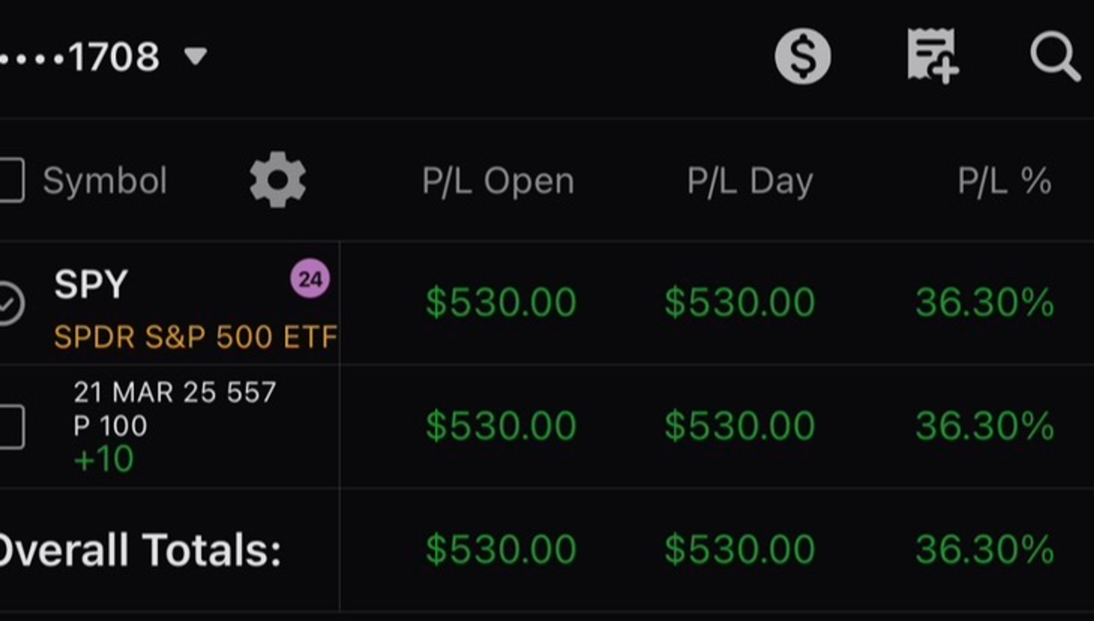Toggle the SPY row circular checkmark
This screenshot has height=621, width=1094.
point(9,303)
